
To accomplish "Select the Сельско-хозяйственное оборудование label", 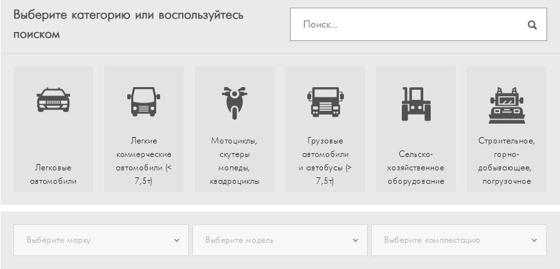I will (x=416, y=167).
